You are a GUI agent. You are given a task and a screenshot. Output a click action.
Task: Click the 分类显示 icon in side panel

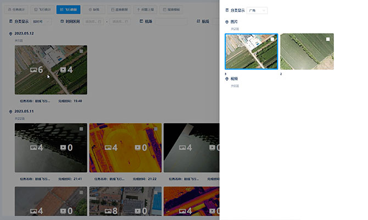click(227, 10)
